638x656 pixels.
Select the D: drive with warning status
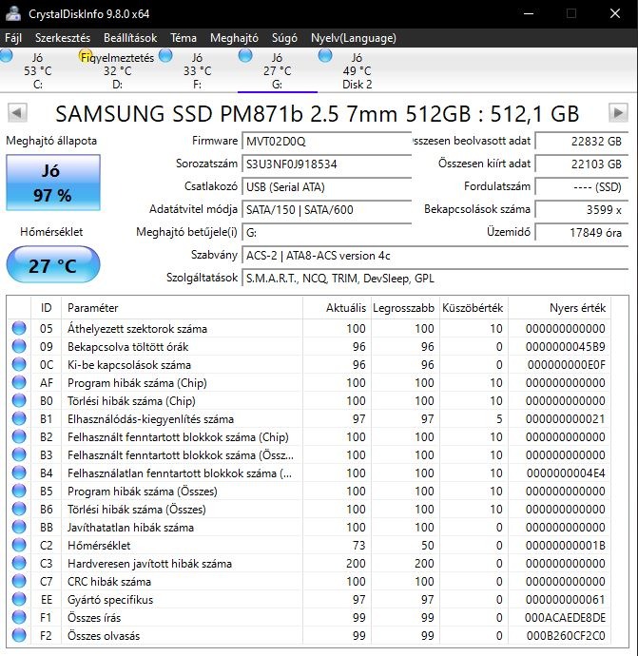coord(118,70)
